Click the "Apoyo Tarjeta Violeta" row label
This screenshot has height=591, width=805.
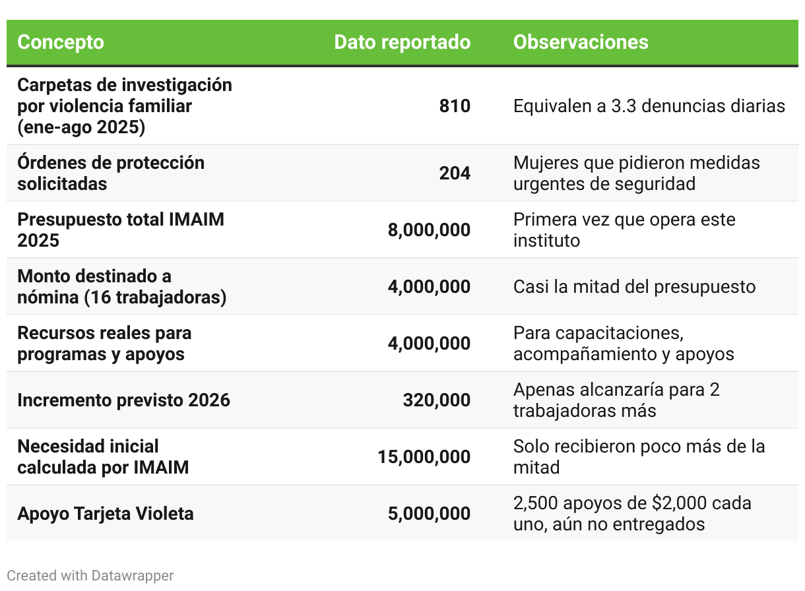coord(106,513)
